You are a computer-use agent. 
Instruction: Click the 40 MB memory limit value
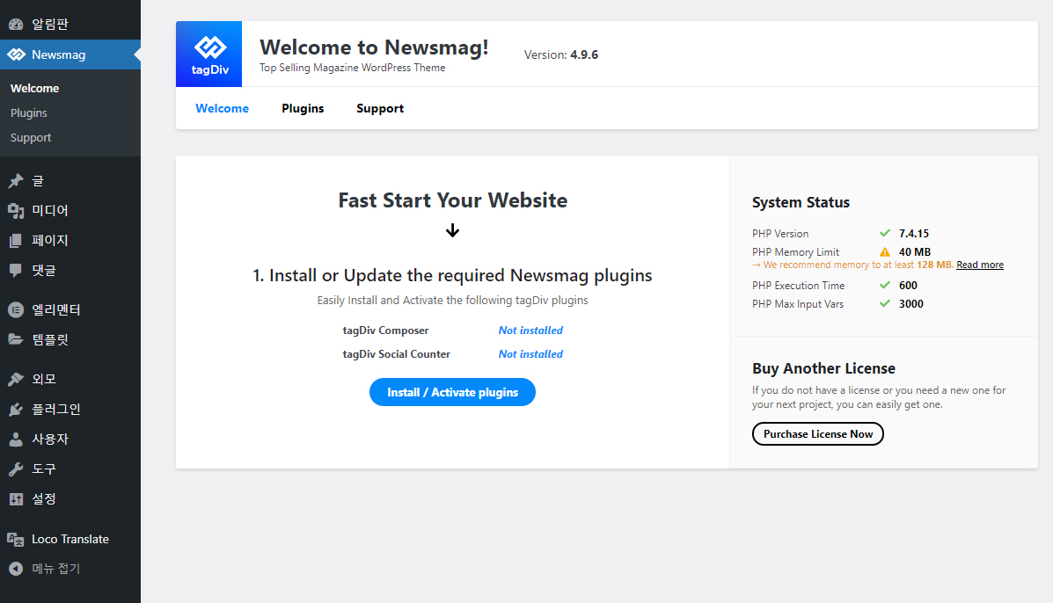(915, 252)
